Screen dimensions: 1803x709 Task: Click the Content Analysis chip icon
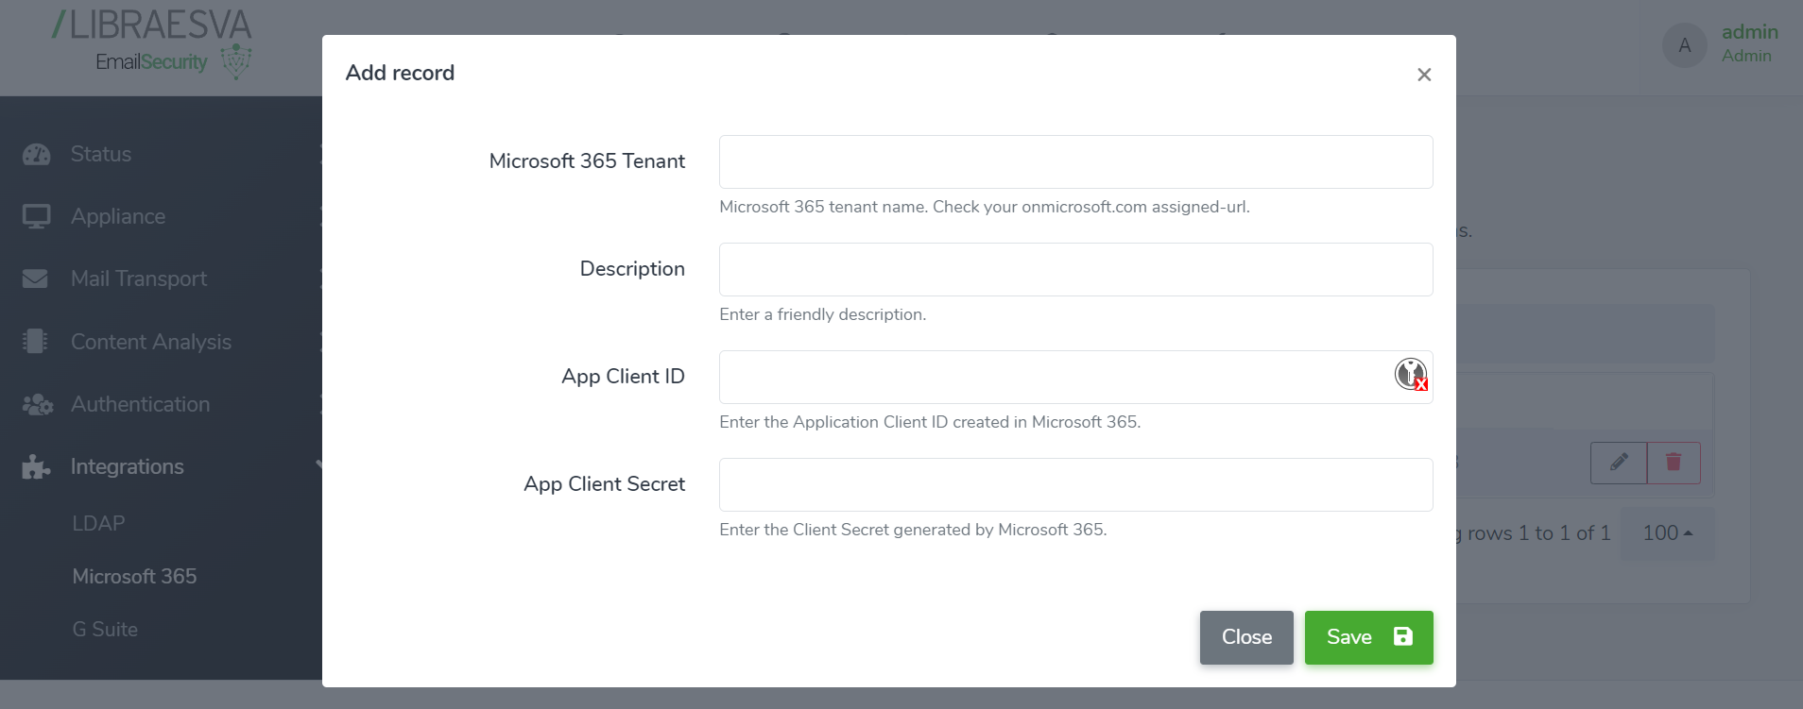point(35,341)
